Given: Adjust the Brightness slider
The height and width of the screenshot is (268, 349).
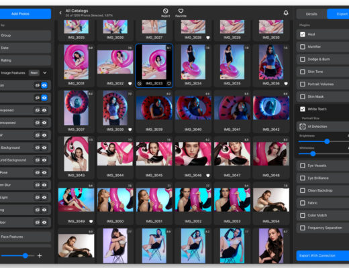Looking at the screenshot, I should pos(327,141).
